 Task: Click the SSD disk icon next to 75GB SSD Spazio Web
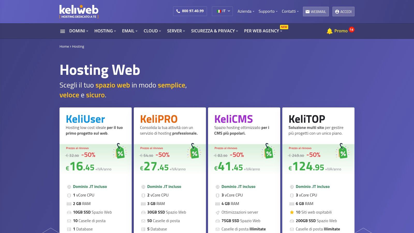tap(217, 221)
